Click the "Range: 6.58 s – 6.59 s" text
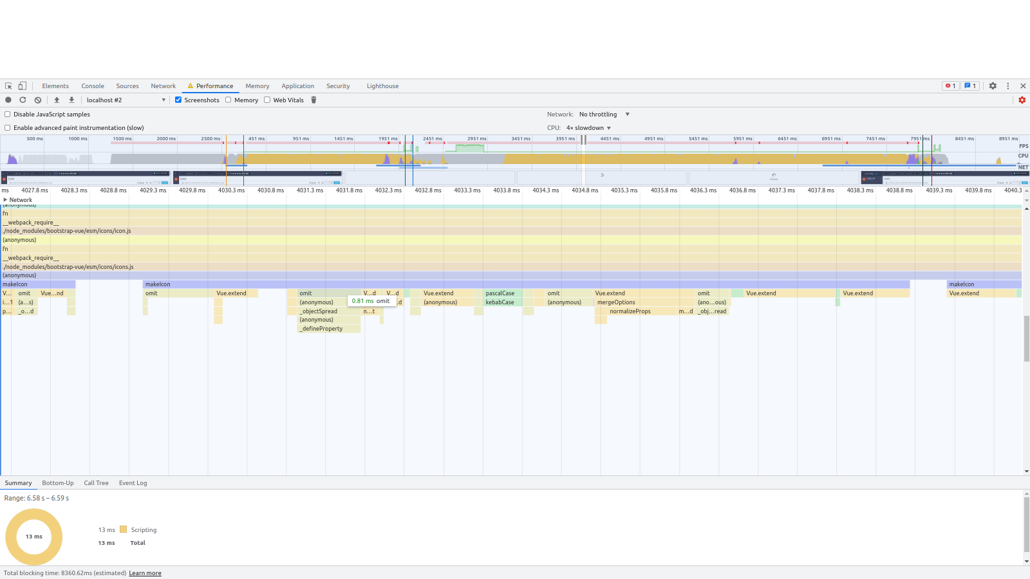This screenshot has height=579, width=1030. pyautogui.click(x=37, y=499)
